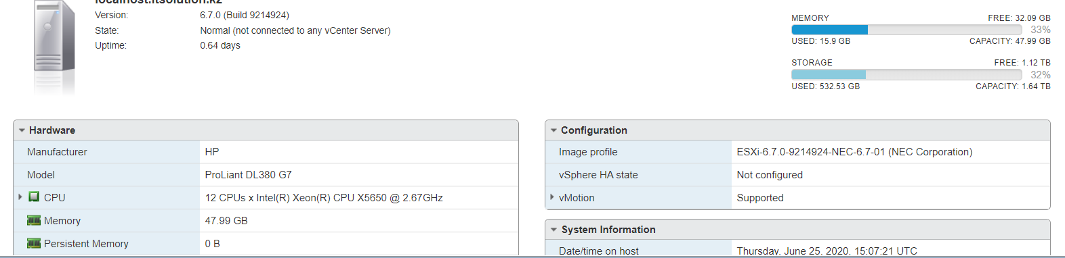Viewport: 1065px width, 258px height.
Task: Click the storage usage bar
Action: 906,74
